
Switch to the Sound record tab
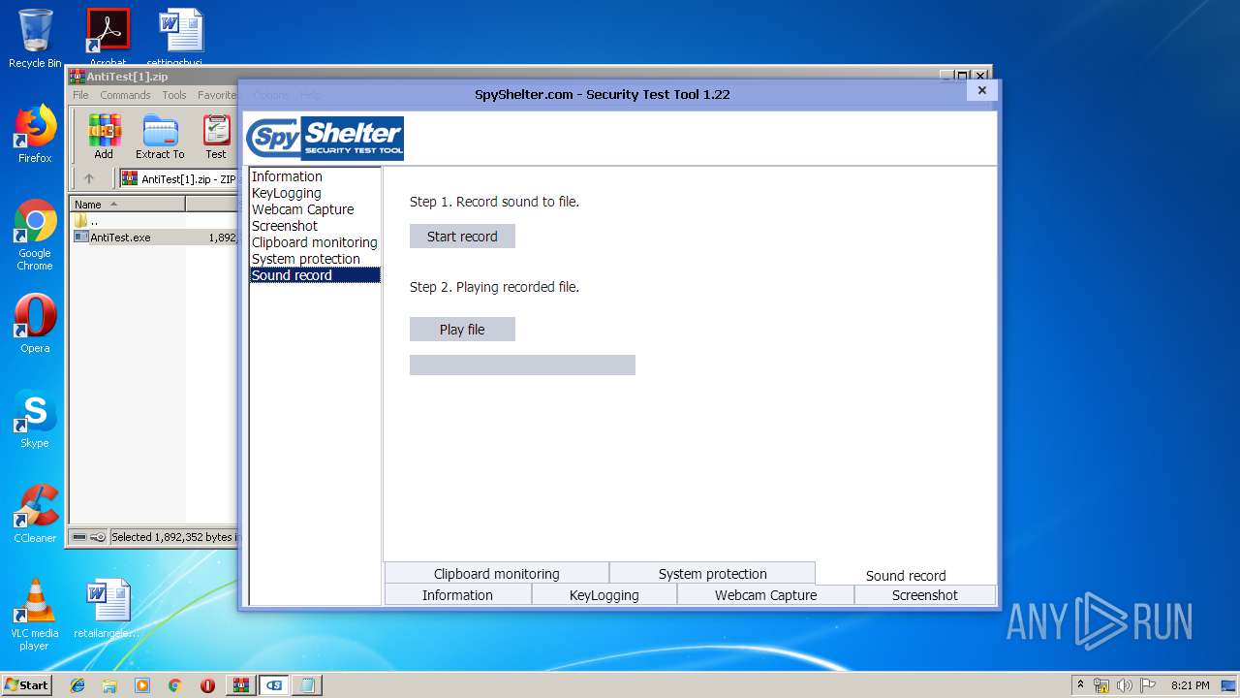coord(906,575)
